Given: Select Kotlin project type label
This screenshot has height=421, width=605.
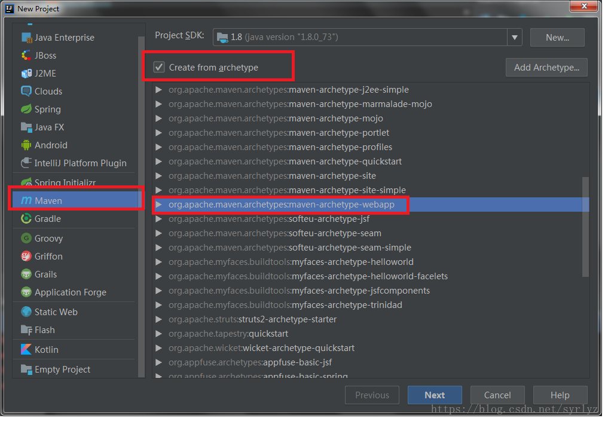Looking at the screenshot, I should 47,350.
